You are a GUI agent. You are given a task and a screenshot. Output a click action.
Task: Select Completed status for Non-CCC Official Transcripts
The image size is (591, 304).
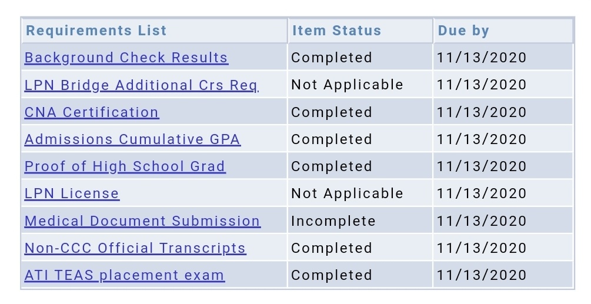[332, 248]
